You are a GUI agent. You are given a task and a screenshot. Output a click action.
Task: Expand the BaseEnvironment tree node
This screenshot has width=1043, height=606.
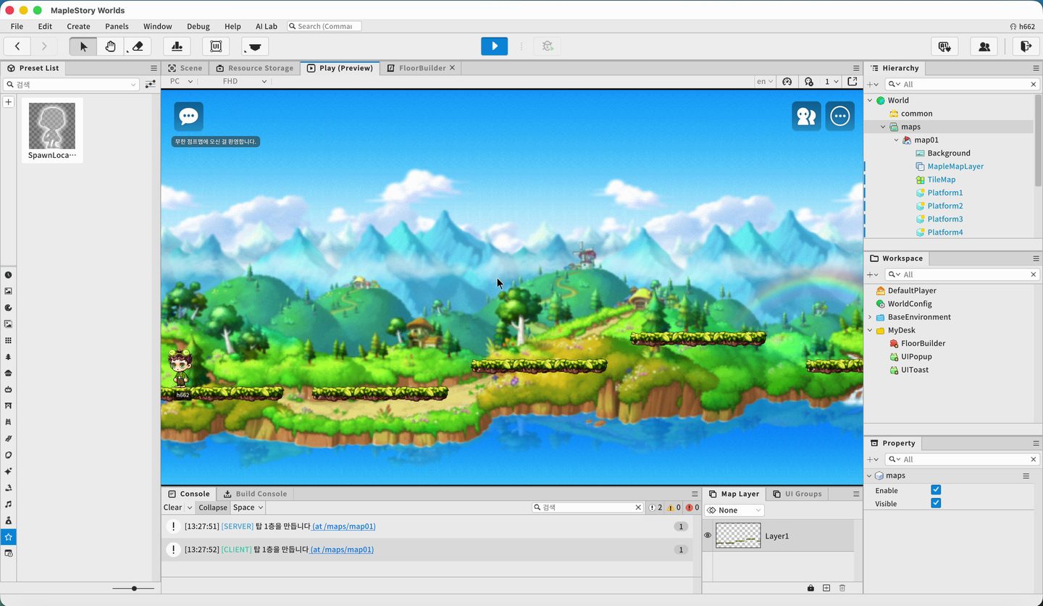[x=870, y=317]
